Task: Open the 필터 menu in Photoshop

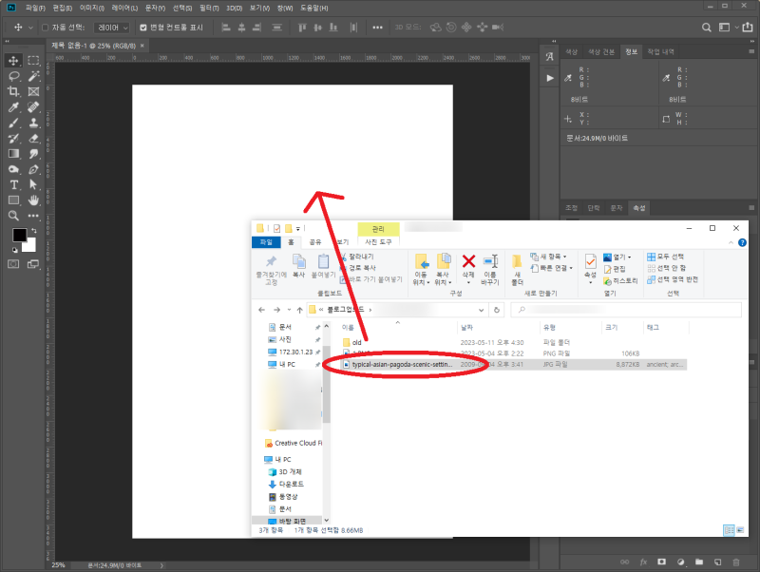Action: click(x=209, y=9)
